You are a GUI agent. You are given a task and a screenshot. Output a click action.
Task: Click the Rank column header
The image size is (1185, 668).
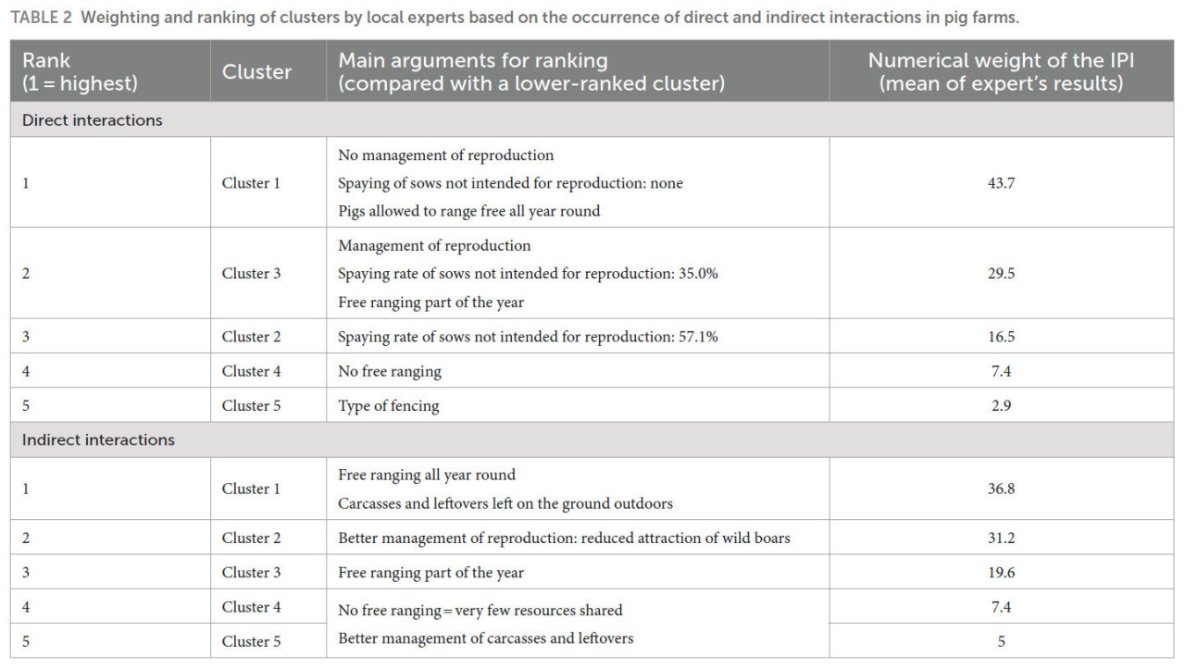click(x=110, y=72)
